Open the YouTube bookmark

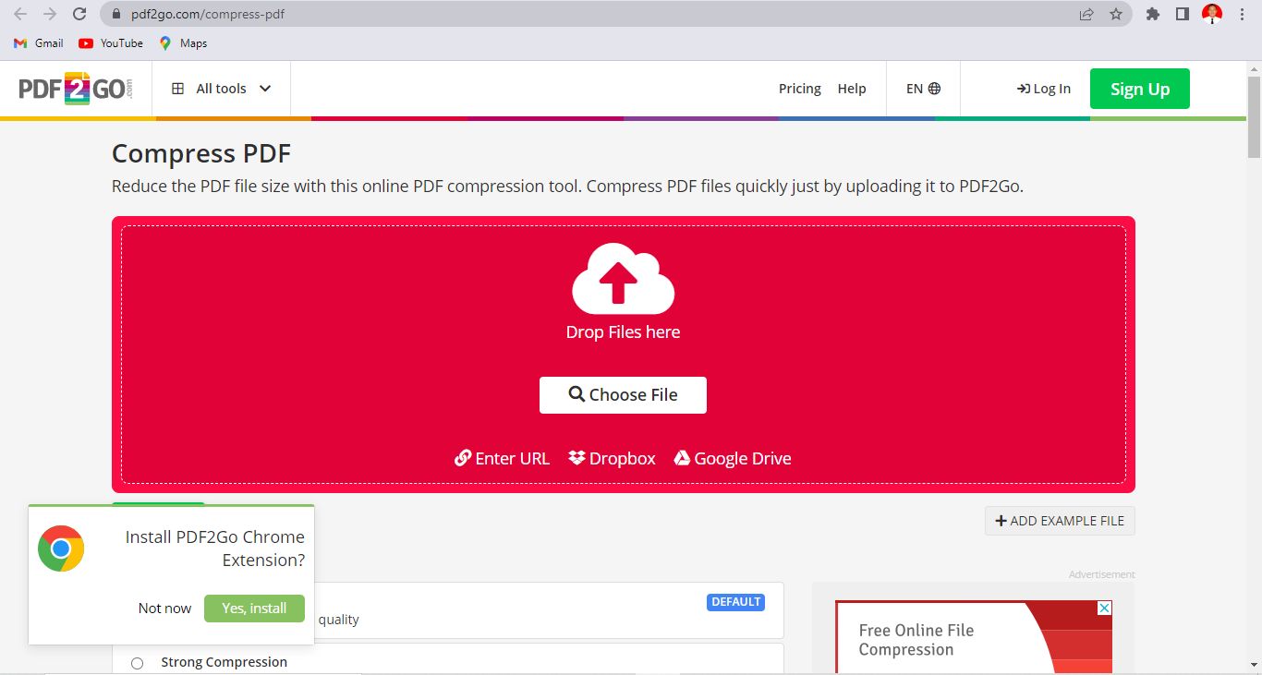(x=111, y=43)
